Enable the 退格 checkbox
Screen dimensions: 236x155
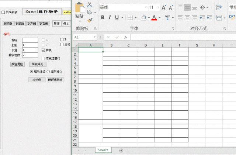[62, 44]
